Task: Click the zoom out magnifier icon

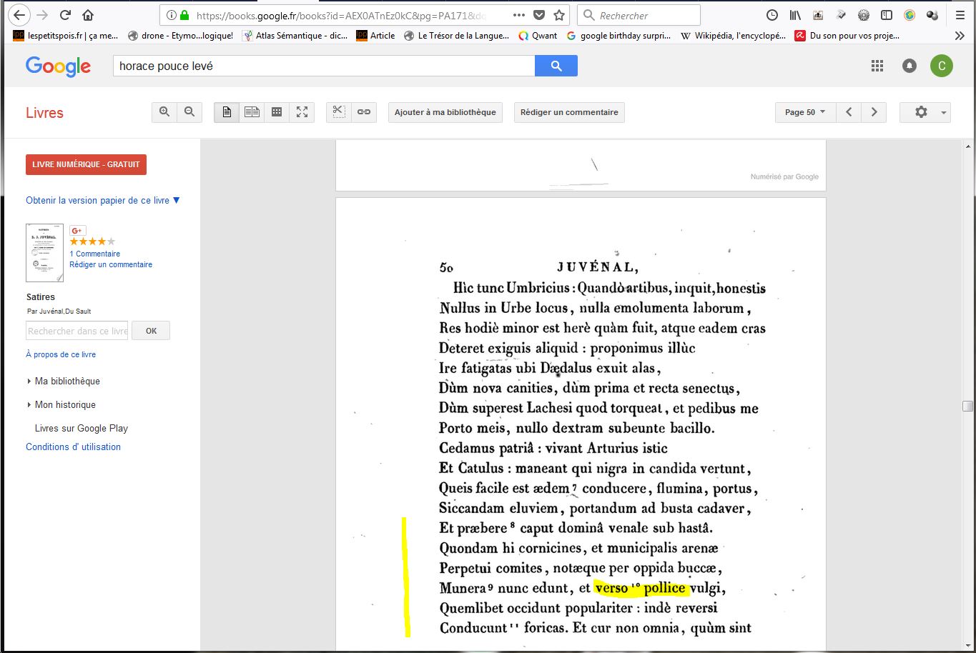Action: click(189, 112)
